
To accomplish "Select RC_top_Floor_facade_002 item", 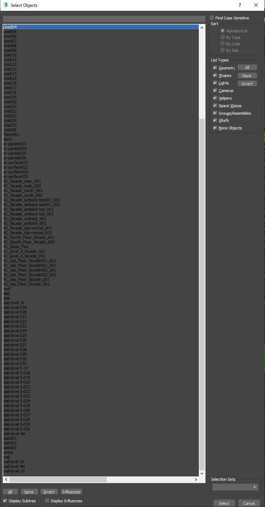I will pyautogui.click(x=101, y=284).
